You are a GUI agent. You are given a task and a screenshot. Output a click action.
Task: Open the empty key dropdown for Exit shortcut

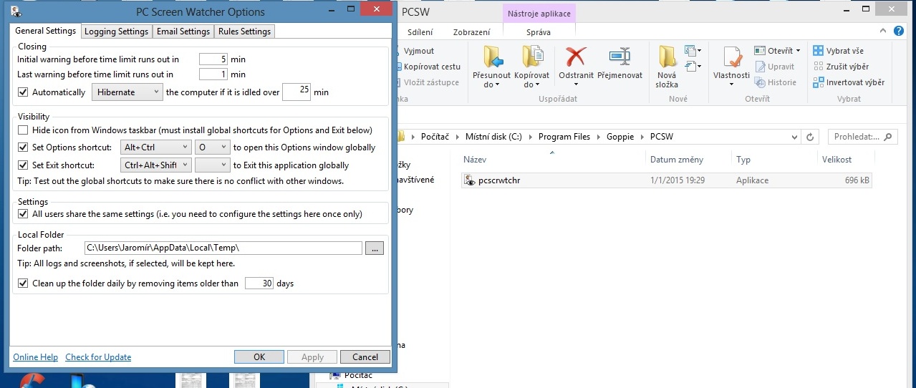point(213,165)
